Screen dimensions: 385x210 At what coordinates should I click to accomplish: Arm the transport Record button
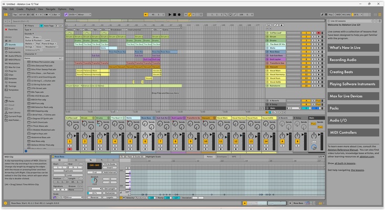click(x=179, y=15)
